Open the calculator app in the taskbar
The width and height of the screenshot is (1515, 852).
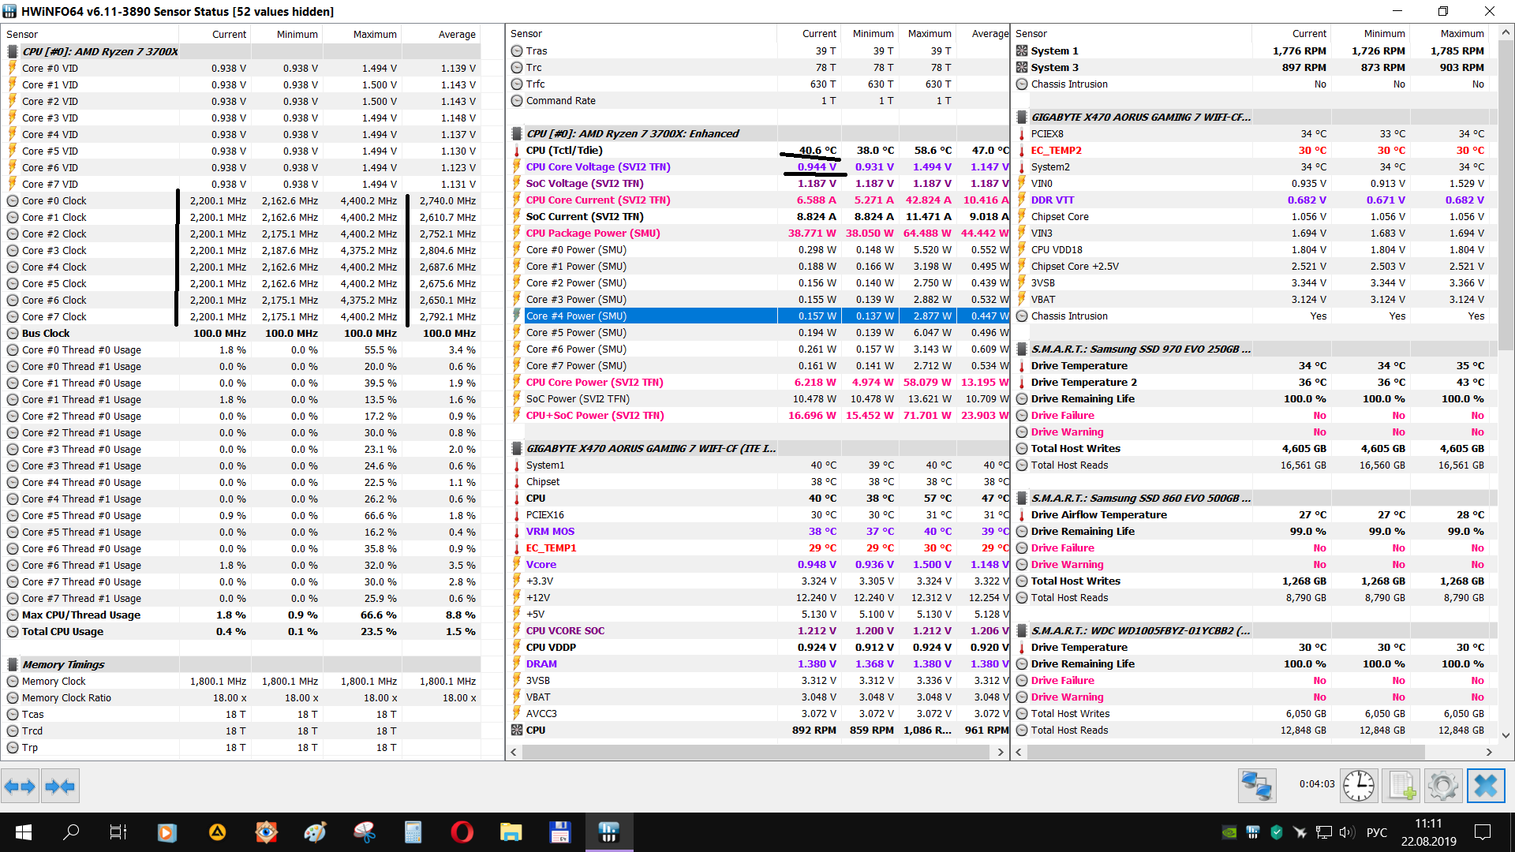pos(413,832)
